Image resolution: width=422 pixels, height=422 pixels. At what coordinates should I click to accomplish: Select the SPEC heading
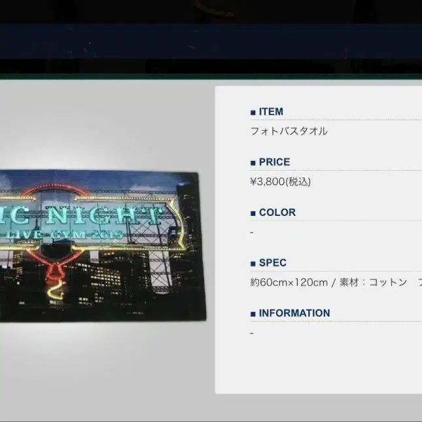coord(273,263)
